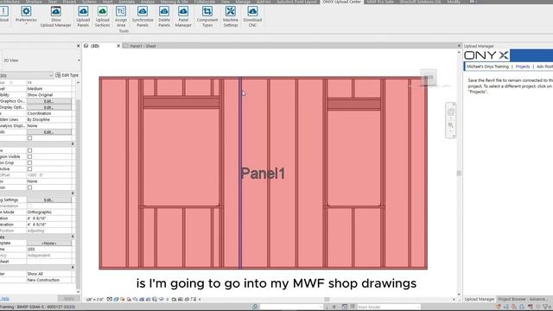Click the ONYX logo in Upload Manager
Image resolution: width=553 pixels, height=311 pixels.
486,55
